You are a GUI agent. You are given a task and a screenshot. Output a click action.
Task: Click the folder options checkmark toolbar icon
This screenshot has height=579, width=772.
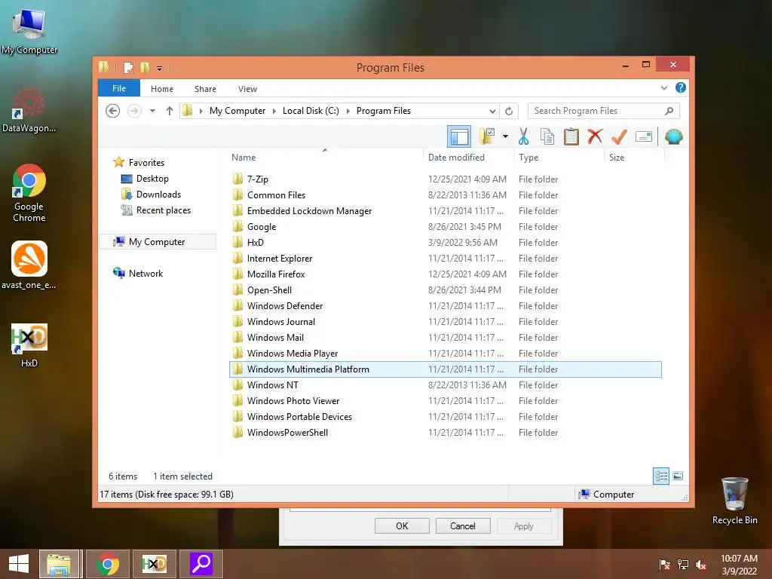coord(487,136)
